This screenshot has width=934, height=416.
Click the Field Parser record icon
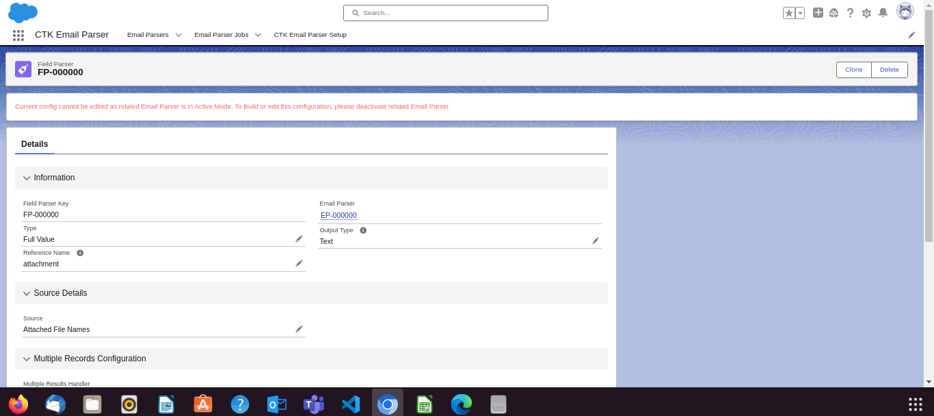click(23, 69)
